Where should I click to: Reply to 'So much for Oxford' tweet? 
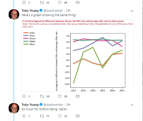coord(24,116)
